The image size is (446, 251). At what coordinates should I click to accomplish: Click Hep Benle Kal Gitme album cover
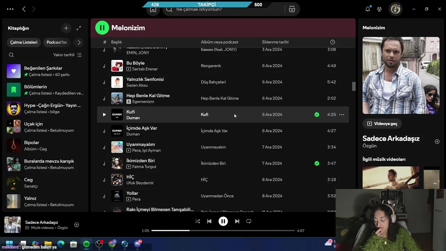coord(117,98)
